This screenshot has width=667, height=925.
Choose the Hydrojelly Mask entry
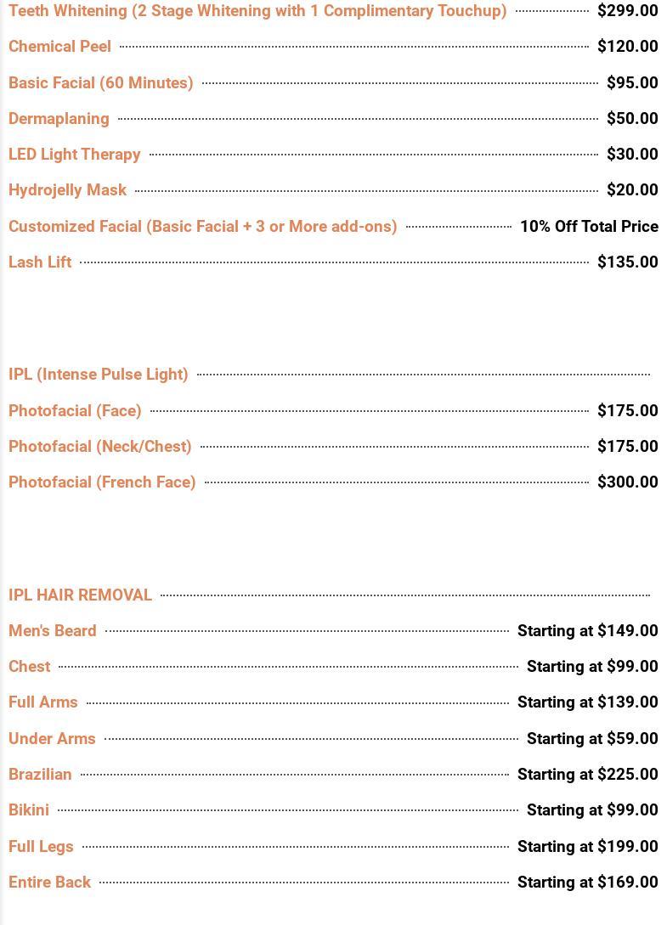tap(67, 190)
